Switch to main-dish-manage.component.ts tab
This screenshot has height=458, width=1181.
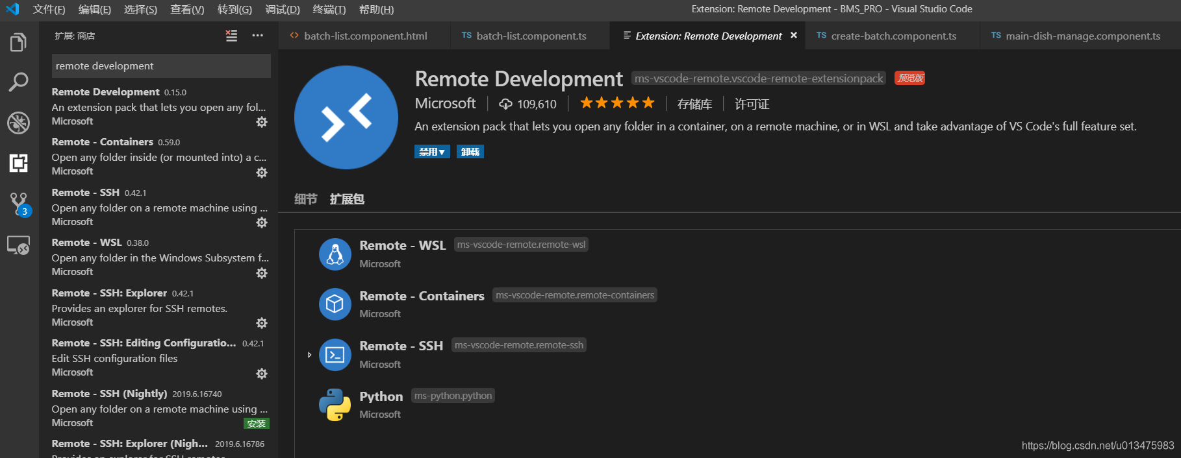1080,36
